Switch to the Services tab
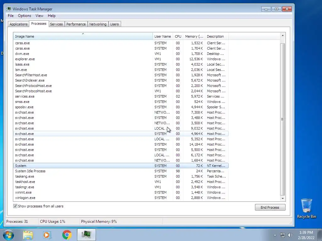Viewport: 322px width, 241px height. click(x=56, y=24)
